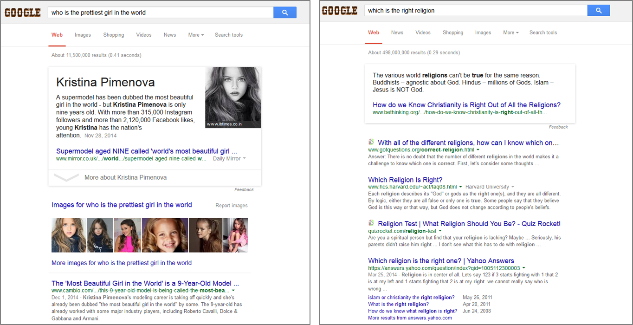Click Quiz Rocket result's green badge icon
Screen dimensions: 633x325
[371, 223]
